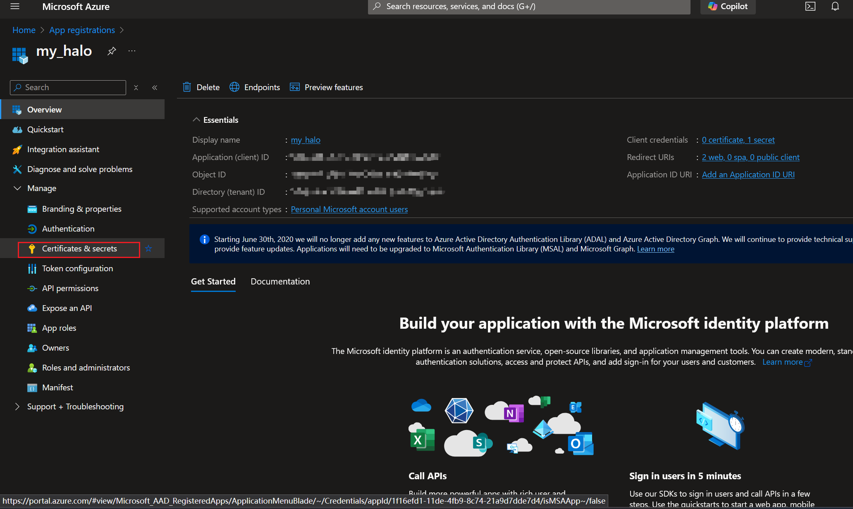Pin the my_halo blade
This screenshot has width=853, height=509.
tap(112, 51)
